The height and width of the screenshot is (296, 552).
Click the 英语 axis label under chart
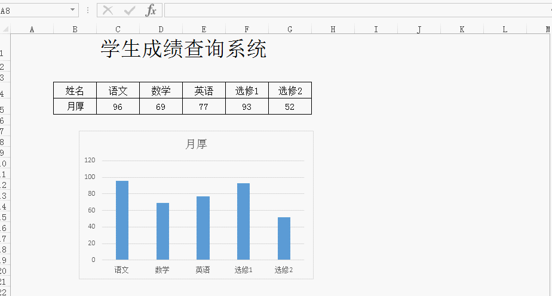[203, 270]
